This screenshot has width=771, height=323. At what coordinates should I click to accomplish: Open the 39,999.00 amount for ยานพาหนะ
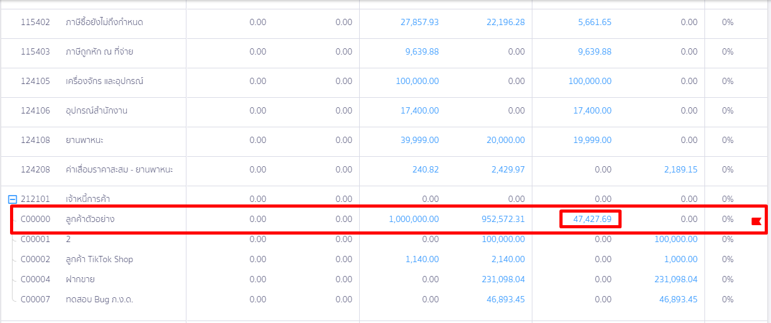click(419, 140)
